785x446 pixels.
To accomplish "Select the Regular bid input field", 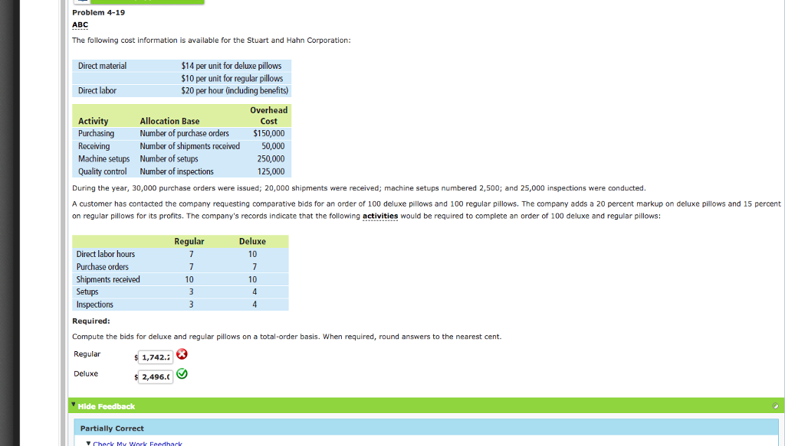I will [x=156, y=356].
